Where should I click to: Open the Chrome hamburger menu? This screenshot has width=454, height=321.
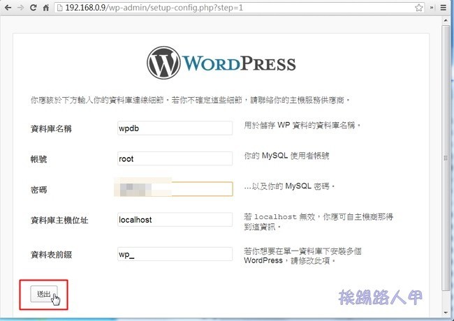[x=444, y=8]
